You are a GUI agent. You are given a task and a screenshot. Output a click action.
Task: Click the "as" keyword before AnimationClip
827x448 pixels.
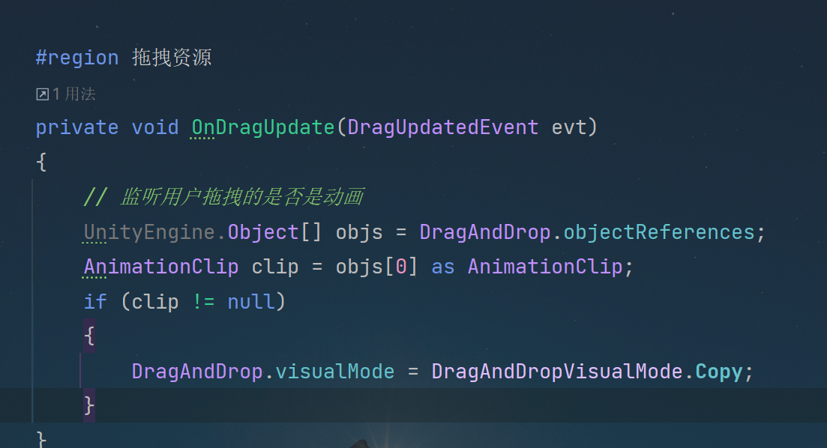442,267
